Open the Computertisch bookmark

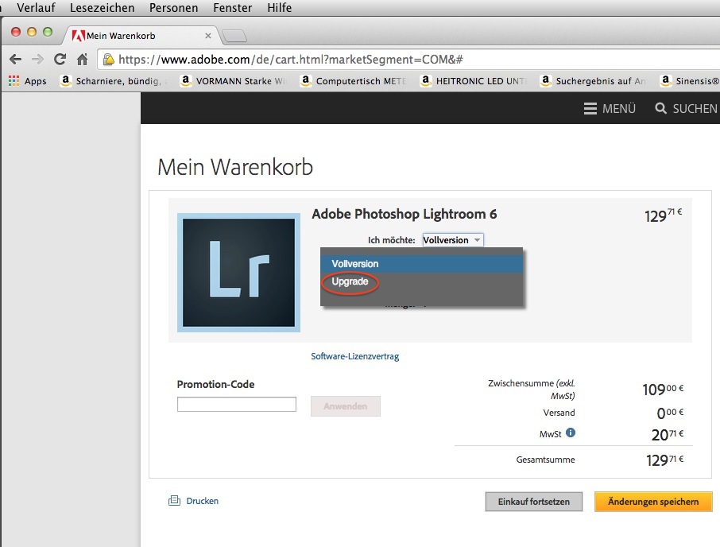(353, 81)
